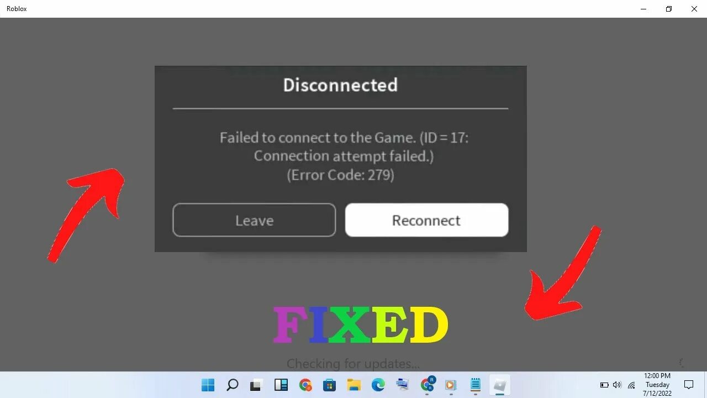Open taskbar Search magnifier
This screenshot has width=707, height=398.
point(233,385)
